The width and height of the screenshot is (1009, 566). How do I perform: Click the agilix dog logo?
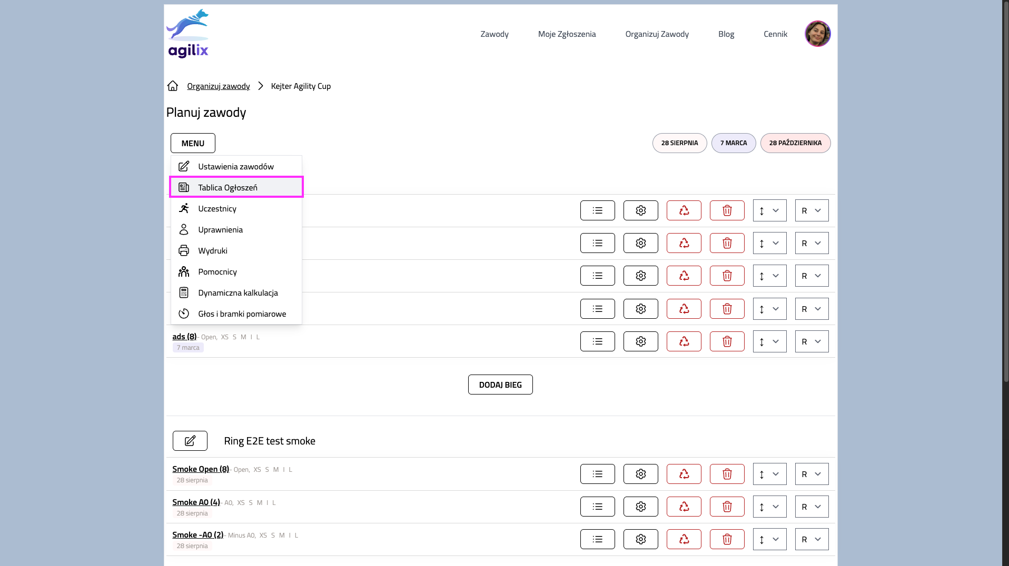click(188, 33)
